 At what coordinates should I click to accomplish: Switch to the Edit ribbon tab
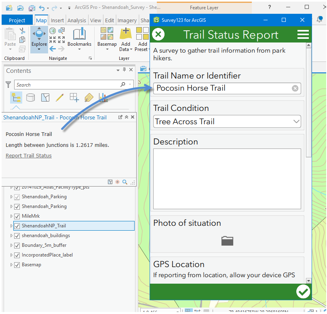(x=110, y=20)
